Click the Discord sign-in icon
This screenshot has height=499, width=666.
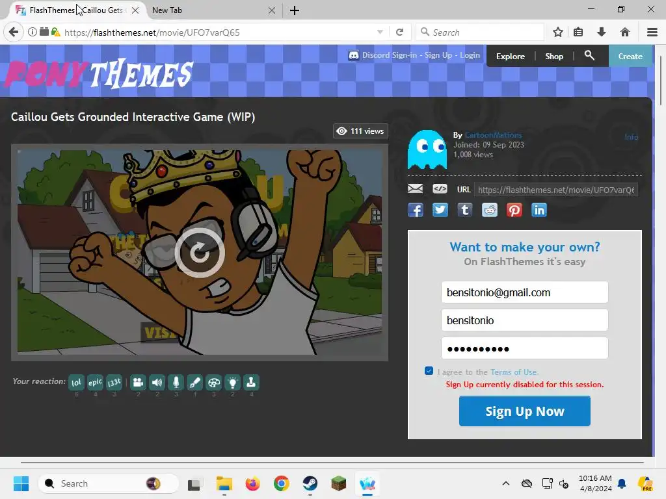(x=353, y=56)
